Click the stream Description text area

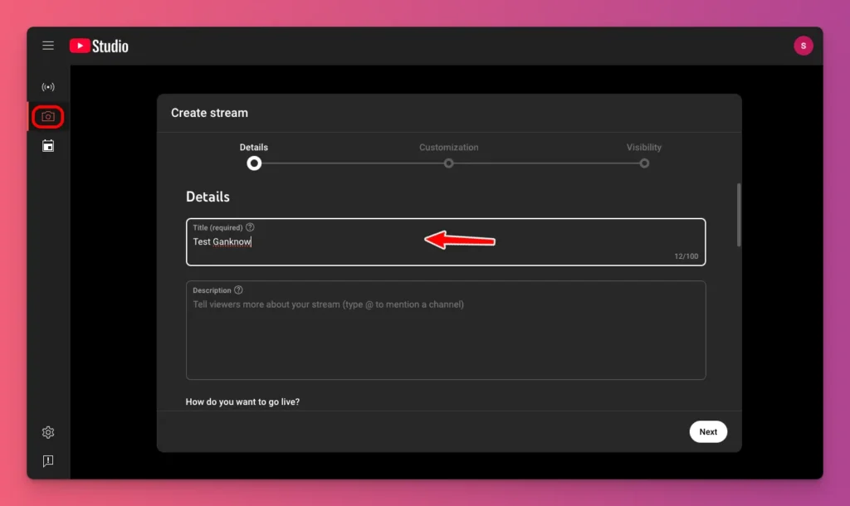[x=446, y=330]
